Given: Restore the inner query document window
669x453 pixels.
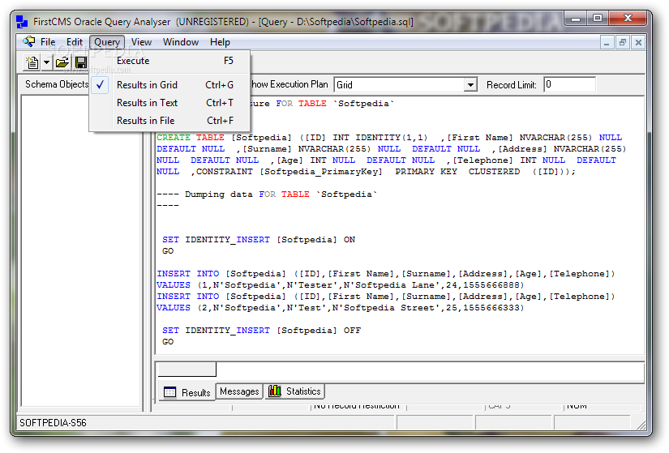Looking at the screenshot, I should tap(623, 42).
